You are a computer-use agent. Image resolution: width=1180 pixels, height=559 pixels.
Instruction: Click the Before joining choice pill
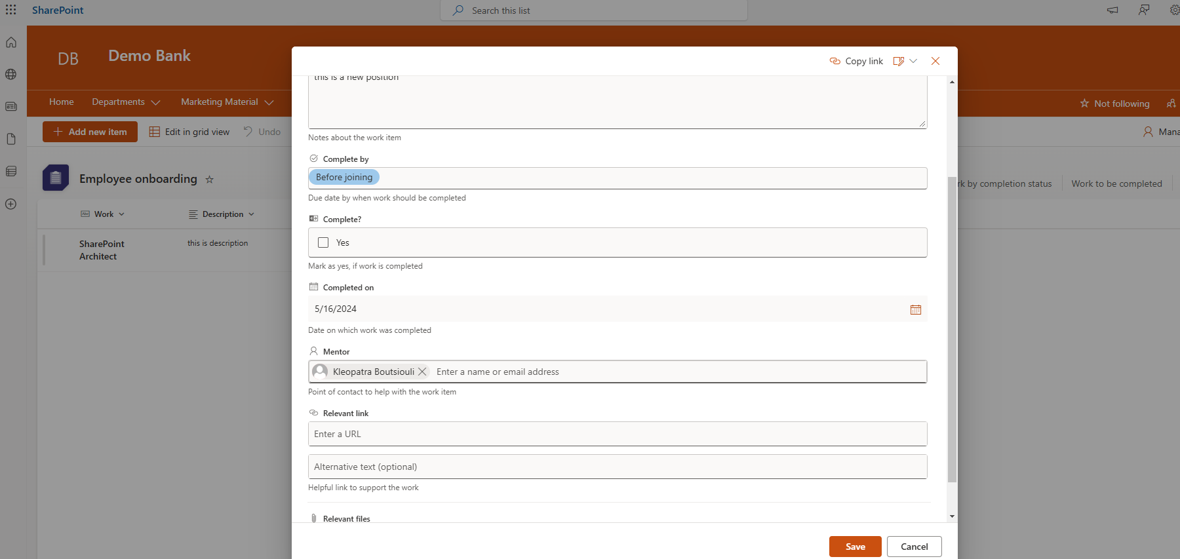[344, 177]
